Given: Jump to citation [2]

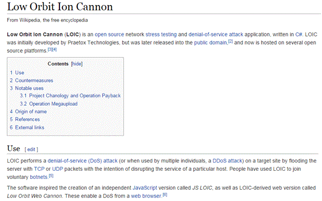Looking at the screenshot, I should (231, 41).
